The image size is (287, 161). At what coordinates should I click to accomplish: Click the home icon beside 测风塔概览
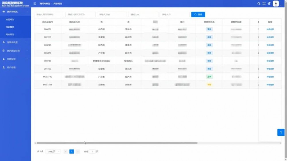click(4, 11)
